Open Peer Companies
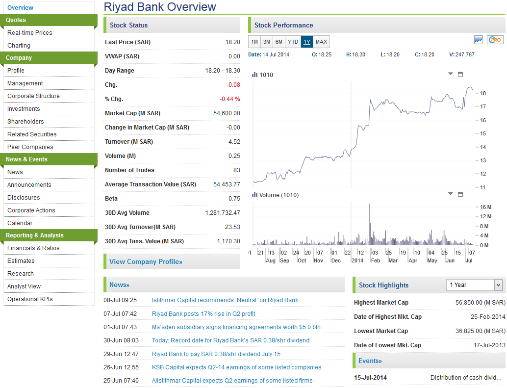Viewport: 507px width, 388px height. 30,147
